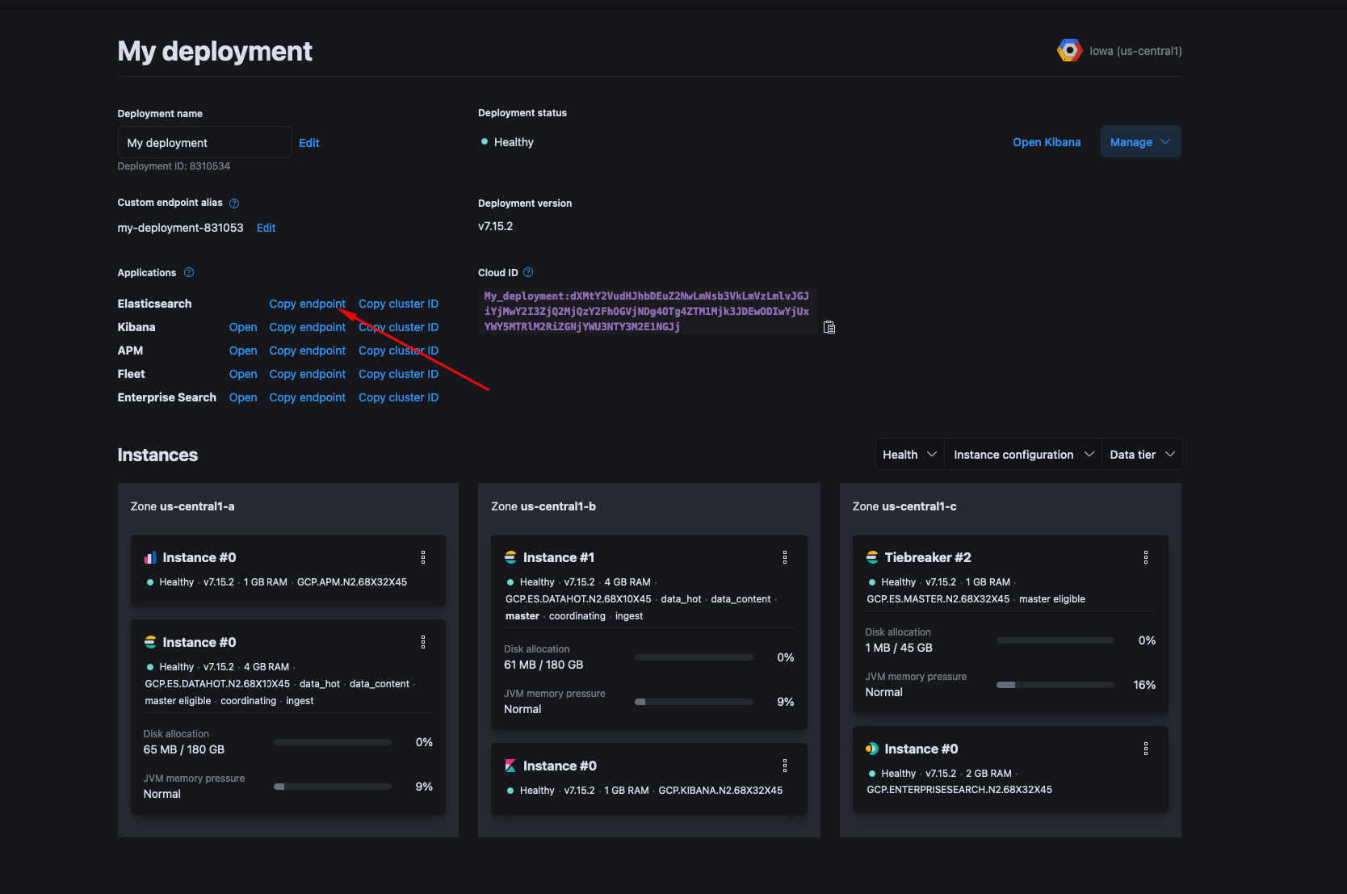
Task: Click zone-a Instance #0 disk allocation bar
Action: tap(333, 742)
